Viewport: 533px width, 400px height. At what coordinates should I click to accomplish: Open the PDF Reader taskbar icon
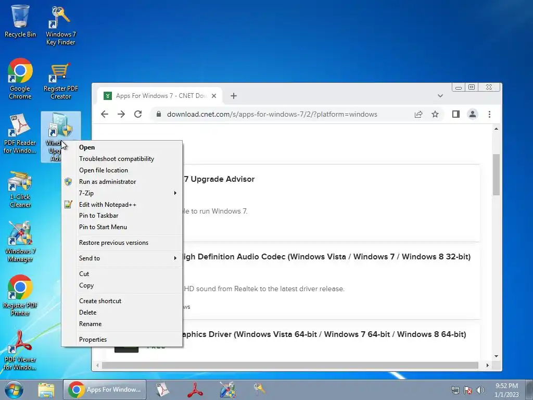162,390
